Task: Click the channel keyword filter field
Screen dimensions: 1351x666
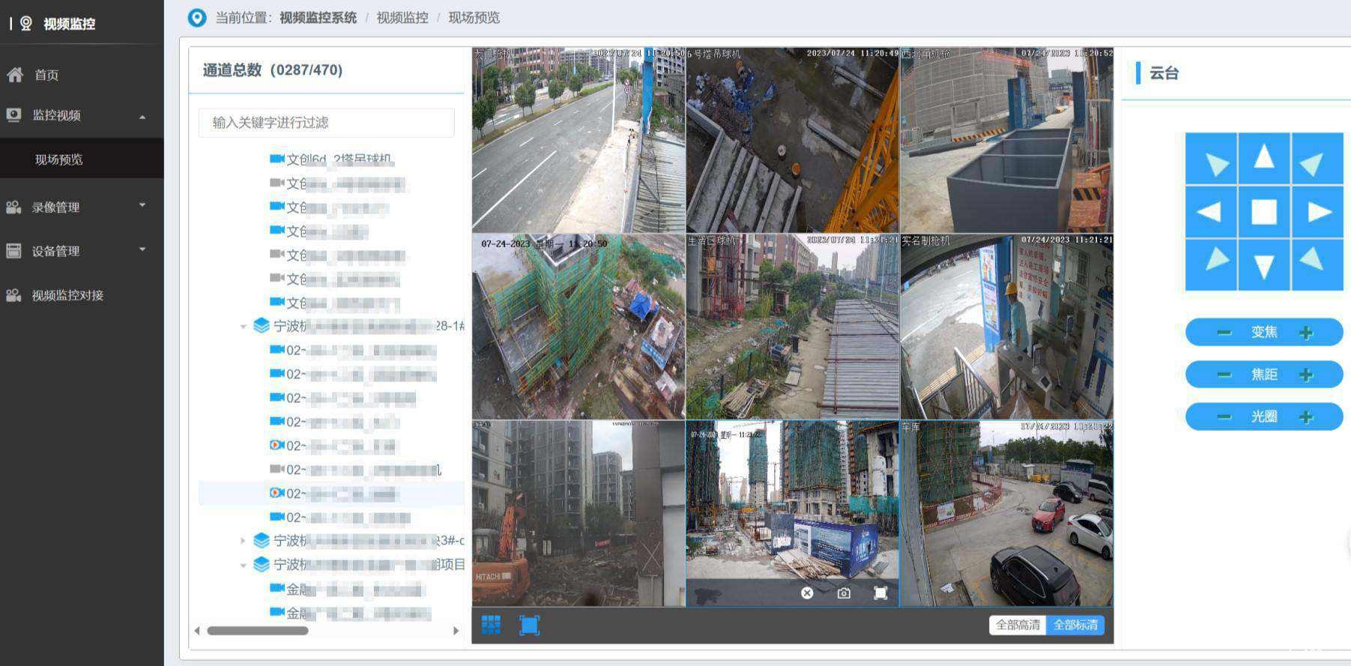Action: click(326, 123)
